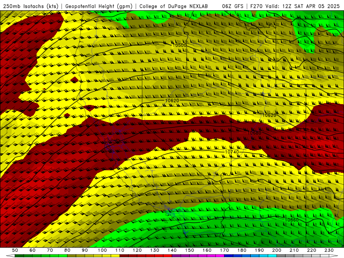Viewport: 344px width, 258px height.
Task: Click the color bar scale value 70
Action: [50, 250]
